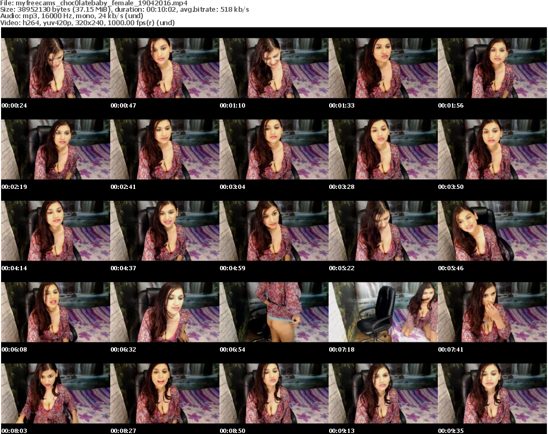Choose the frame above timestamp 00:08:27
This screenshot has height=434, width=548.
point(165,393)
